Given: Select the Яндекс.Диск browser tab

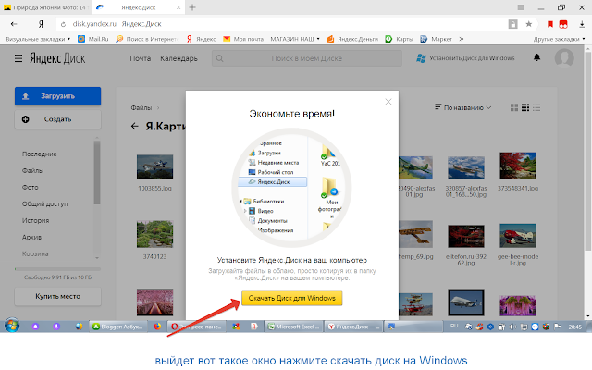Looking at the screenshot, I should [138, 7].
